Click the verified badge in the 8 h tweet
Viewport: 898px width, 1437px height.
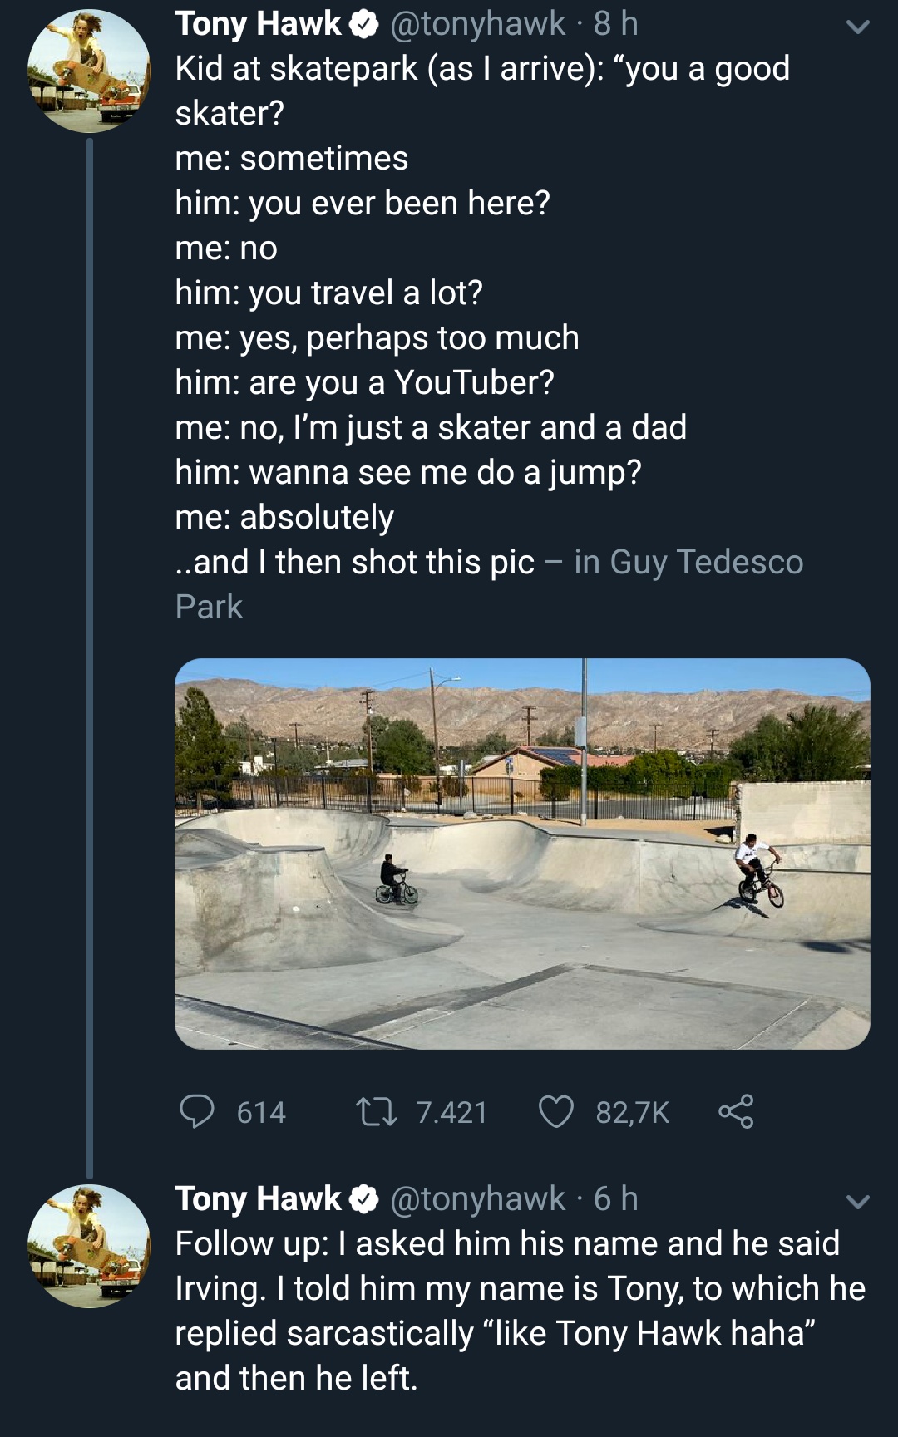click(363, 25)
